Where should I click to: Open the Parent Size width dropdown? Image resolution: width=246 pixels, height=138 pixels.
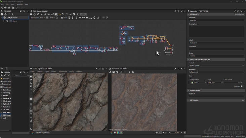point(42,18)
